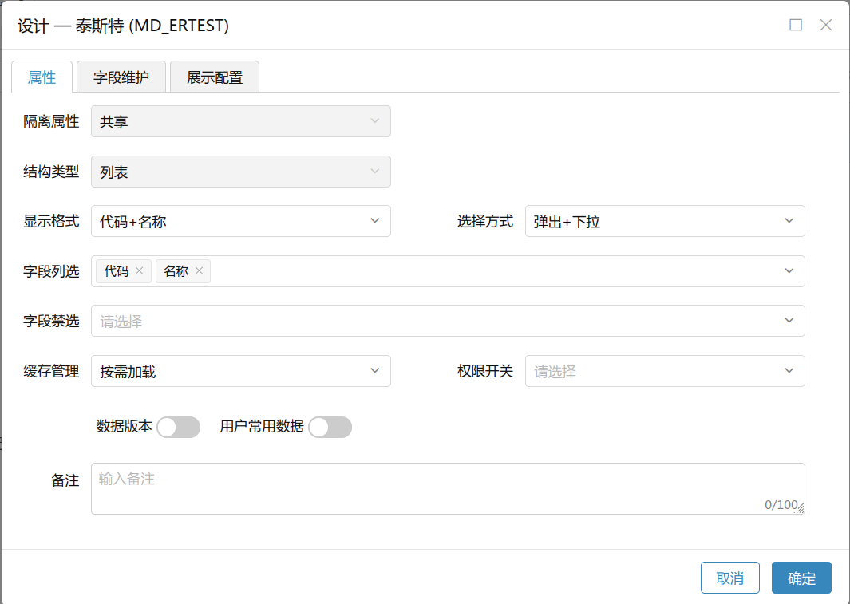Open the 缓存管理 dropdown

coord(240,371)
